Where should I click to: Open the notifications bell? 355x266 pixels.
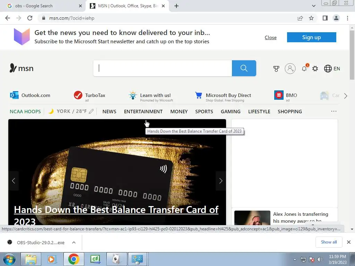[304, 69]
